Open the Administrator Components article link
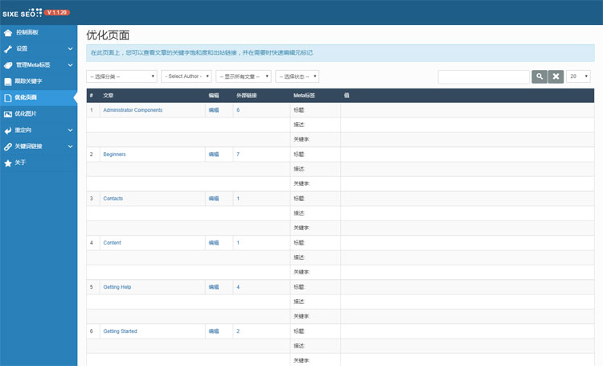603x366 pixels. pyautogui.click(x=133, y=110)
